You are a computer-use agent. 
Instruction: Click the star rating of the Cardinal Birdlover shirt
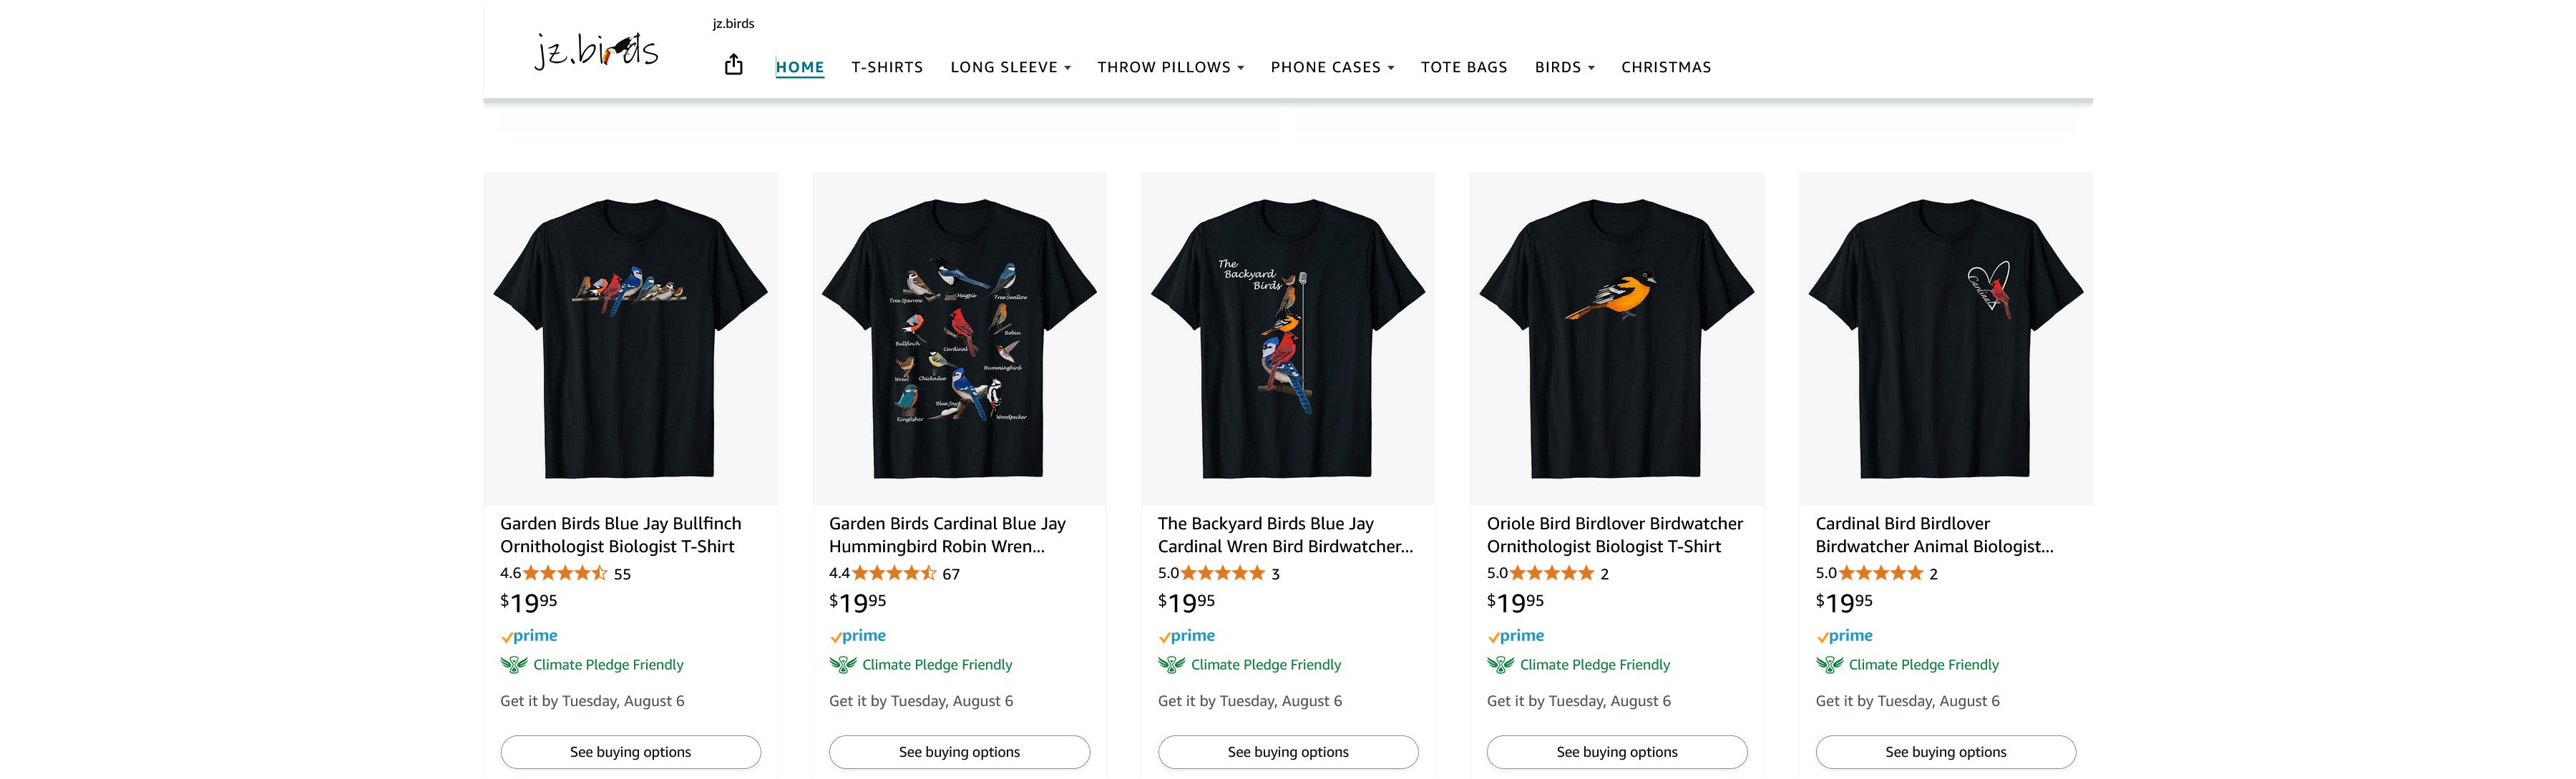1880,573
